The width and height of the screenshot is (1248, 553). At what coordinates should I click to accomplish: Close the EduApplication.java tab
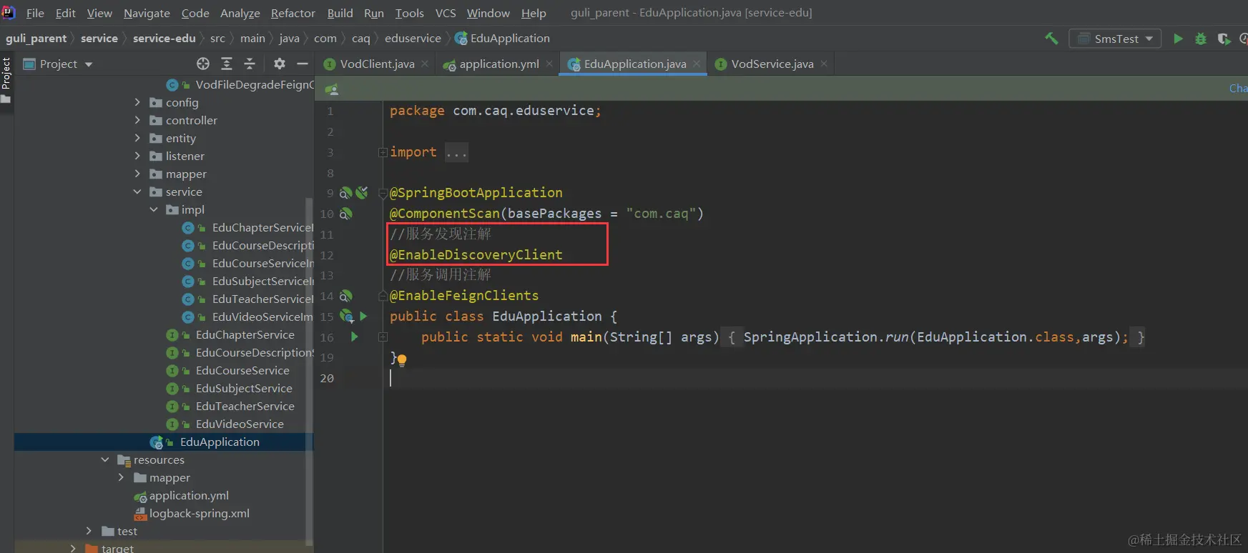coord(697,64)
